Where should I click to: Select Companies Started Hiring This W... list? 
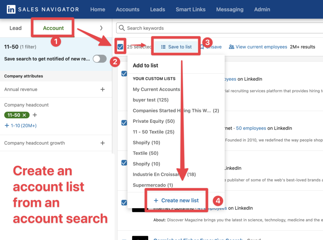tap(176, 111)
